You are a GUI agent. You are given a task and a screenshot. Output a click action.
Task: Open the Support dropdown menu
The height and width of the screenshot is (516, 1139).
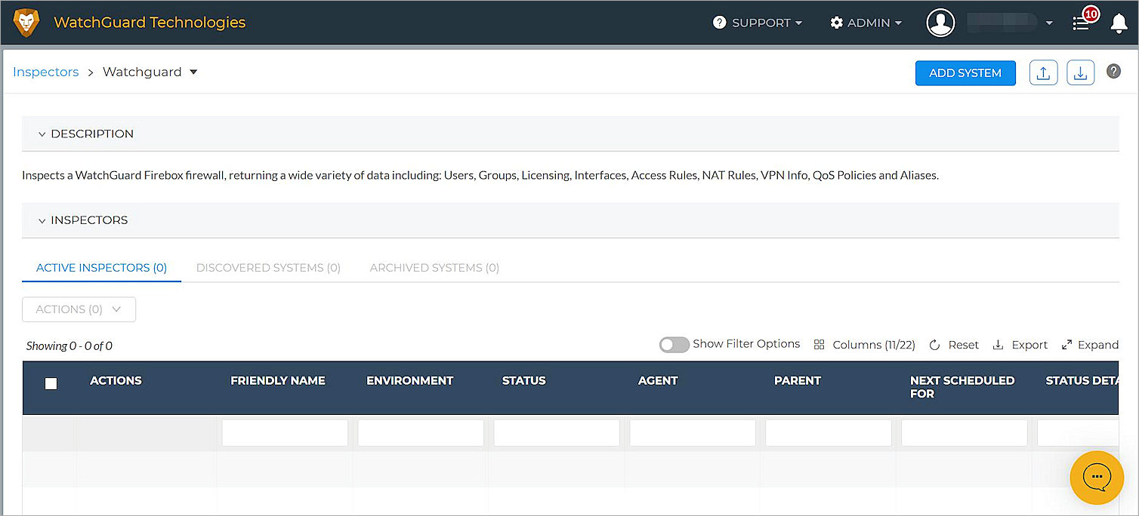click(757, 23)
